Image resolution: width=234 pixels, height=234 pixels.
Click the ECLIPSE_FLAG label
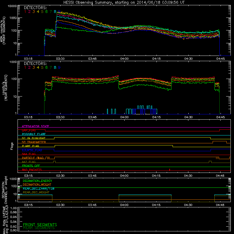(x=32, y=150)
